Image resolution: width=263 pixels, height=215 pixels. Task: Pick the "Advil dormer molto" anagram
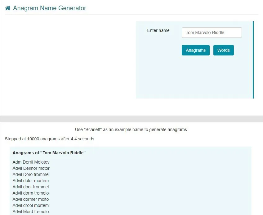tap(31, 199)
